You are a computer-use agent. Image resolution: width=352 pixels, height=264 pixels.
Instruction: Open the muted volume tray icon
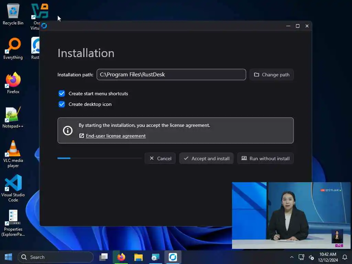click(311, 257)
